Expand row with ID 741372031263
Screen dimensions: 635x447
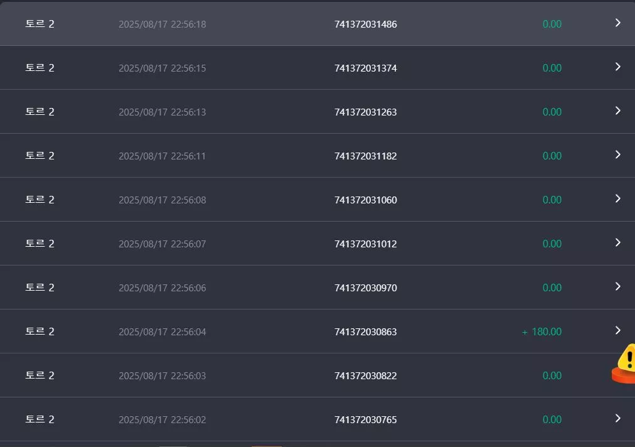point(617,110)
